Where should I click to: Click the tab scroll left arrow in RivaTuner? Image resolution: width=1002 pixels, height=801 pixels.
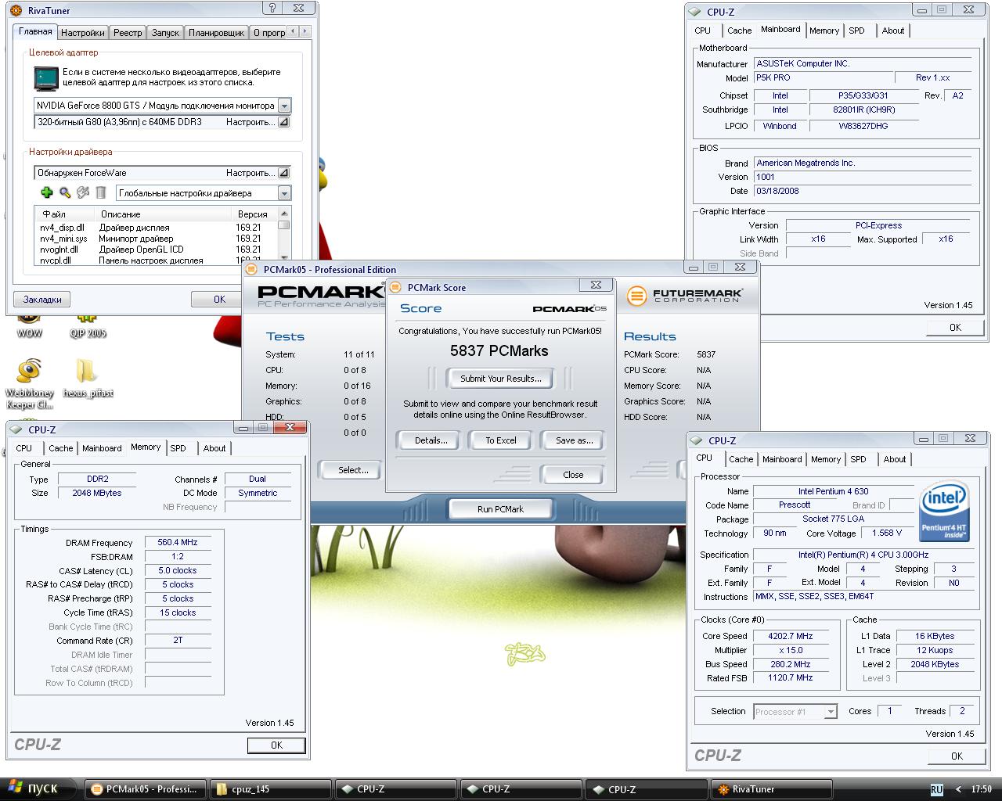(x=293, y=31)
